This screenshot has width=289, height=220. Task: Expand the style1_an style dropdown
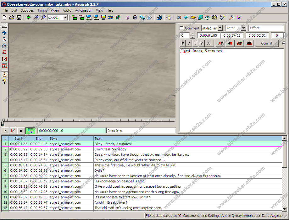click(220, 28)
